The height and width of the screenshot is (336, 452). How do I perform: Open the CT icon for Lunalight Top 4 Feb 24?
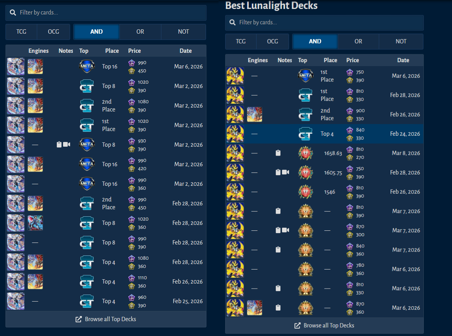pos(306,134)
